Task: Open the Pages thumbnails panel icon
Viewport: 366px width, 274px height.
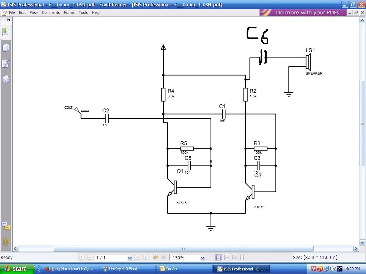Action: point(6,48)
